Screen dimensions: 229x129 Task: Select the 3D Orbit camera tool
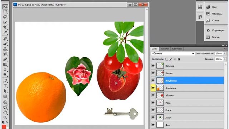coord(5,107)
